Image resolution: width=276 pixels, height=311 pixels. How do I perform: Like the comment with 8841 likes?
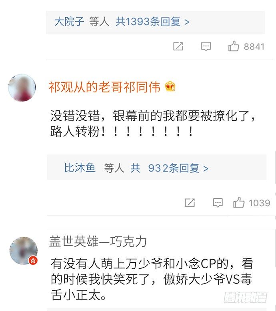coord(234,46)
